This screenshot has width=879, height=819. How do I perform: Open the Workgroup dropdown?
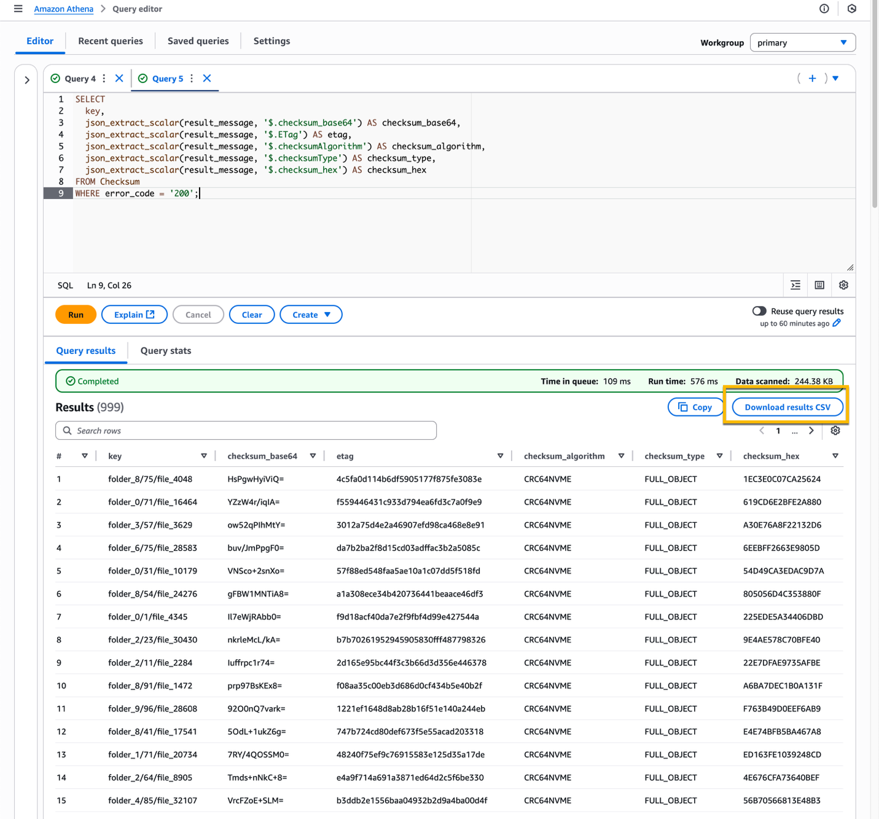tap(802, 42)
